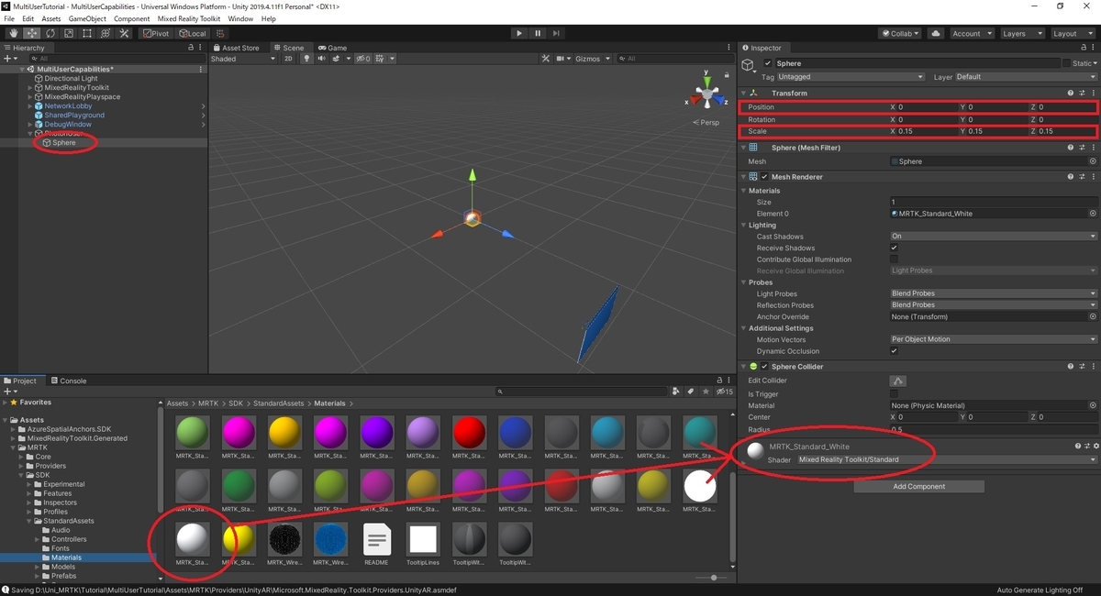Screen dimensions: 1101x596
Task: Select the white MRTK_Standard material thumbnail
Action: [x=192, y=540]
